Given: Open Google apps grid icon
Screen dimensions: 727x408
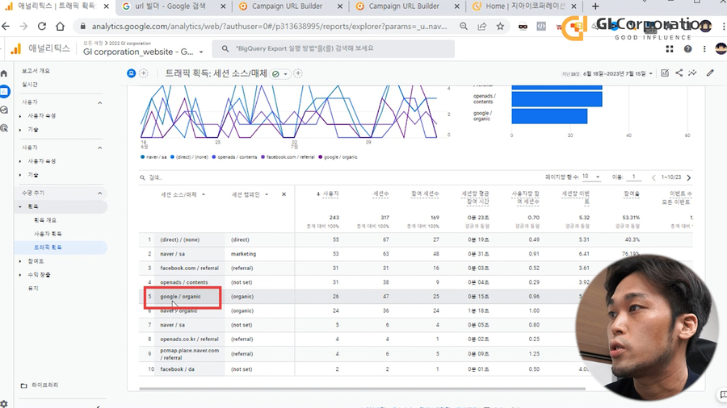Looking at the screenshot, I should (670, 49).
